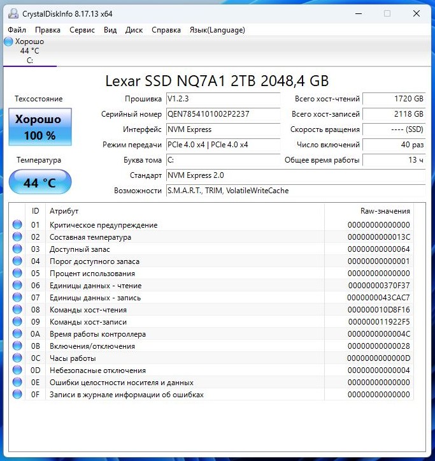Click the Возможности field S.M.A.R.T., TRIM

pos(296,191)
